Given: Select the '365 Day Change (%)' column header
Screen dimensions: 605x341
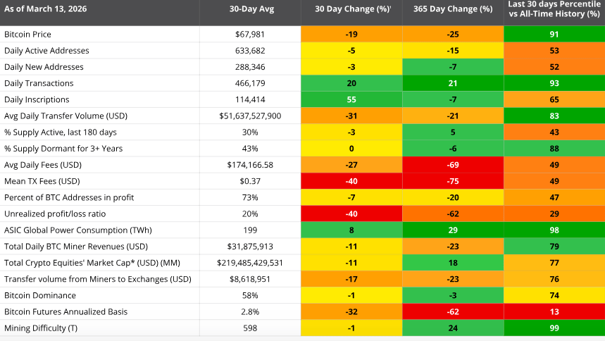Looking at the screenshot, I should (453, 9).
